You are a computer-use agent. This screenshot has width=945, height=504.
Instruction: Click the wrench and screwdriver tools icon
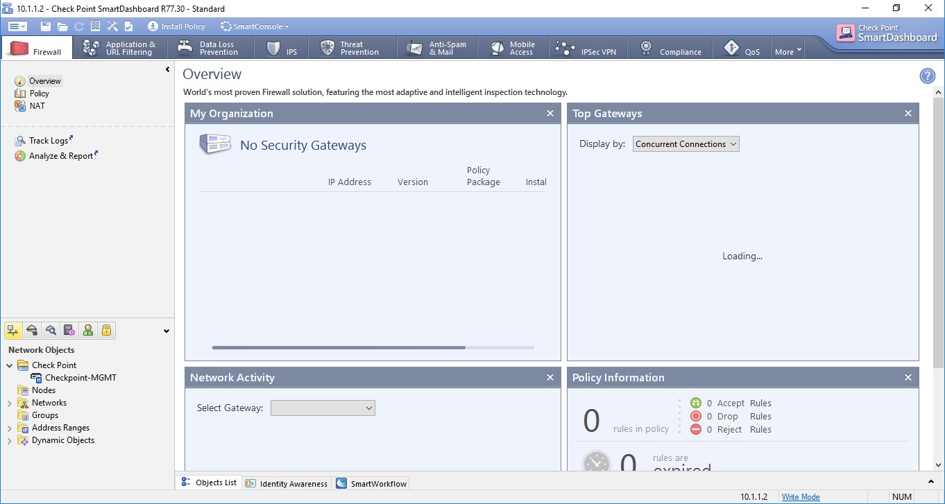(x=112, y=26)
